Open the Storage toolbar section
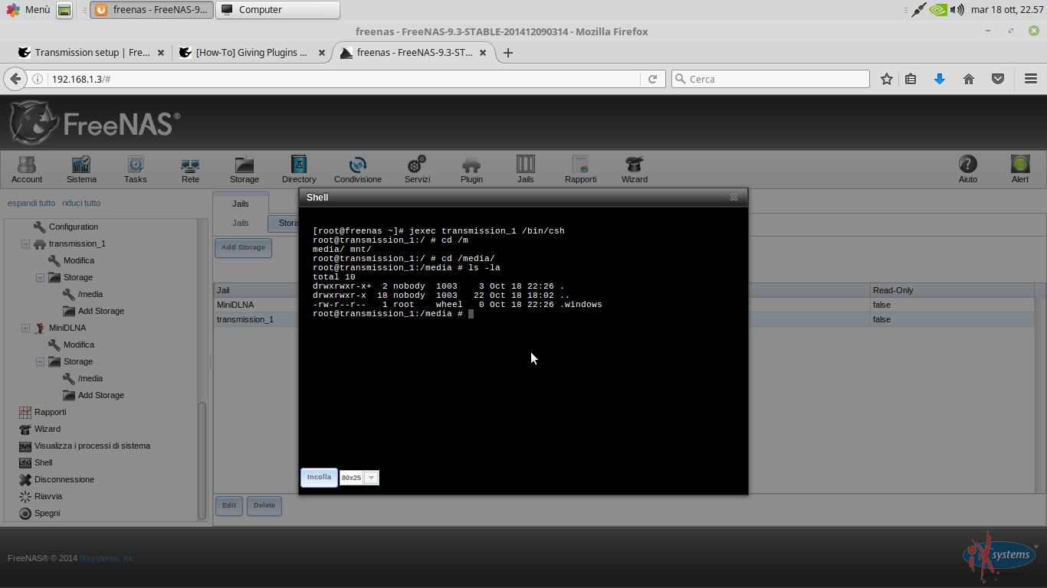The height and width of the screenshot is (588, 1047). pos(245,169)
